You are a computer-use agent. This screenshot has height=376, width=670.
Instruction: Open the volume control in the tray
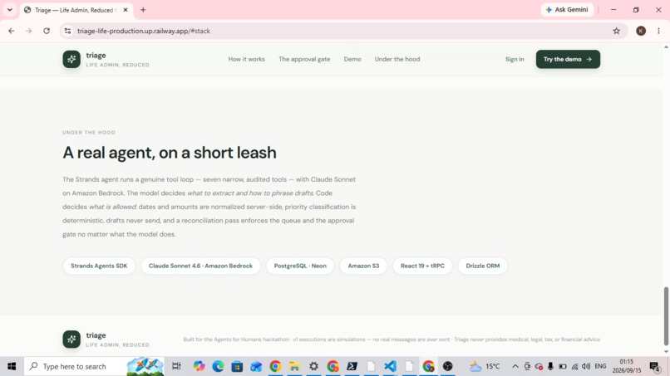586,366
